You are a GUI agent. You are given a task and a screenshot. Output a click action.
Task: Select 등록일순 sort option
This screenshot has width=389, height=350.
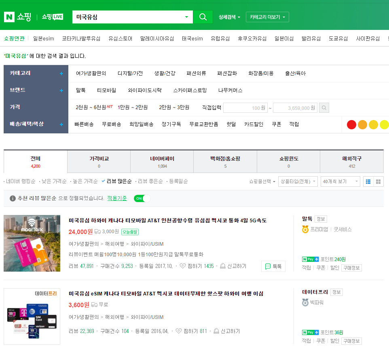coord(178,181)
